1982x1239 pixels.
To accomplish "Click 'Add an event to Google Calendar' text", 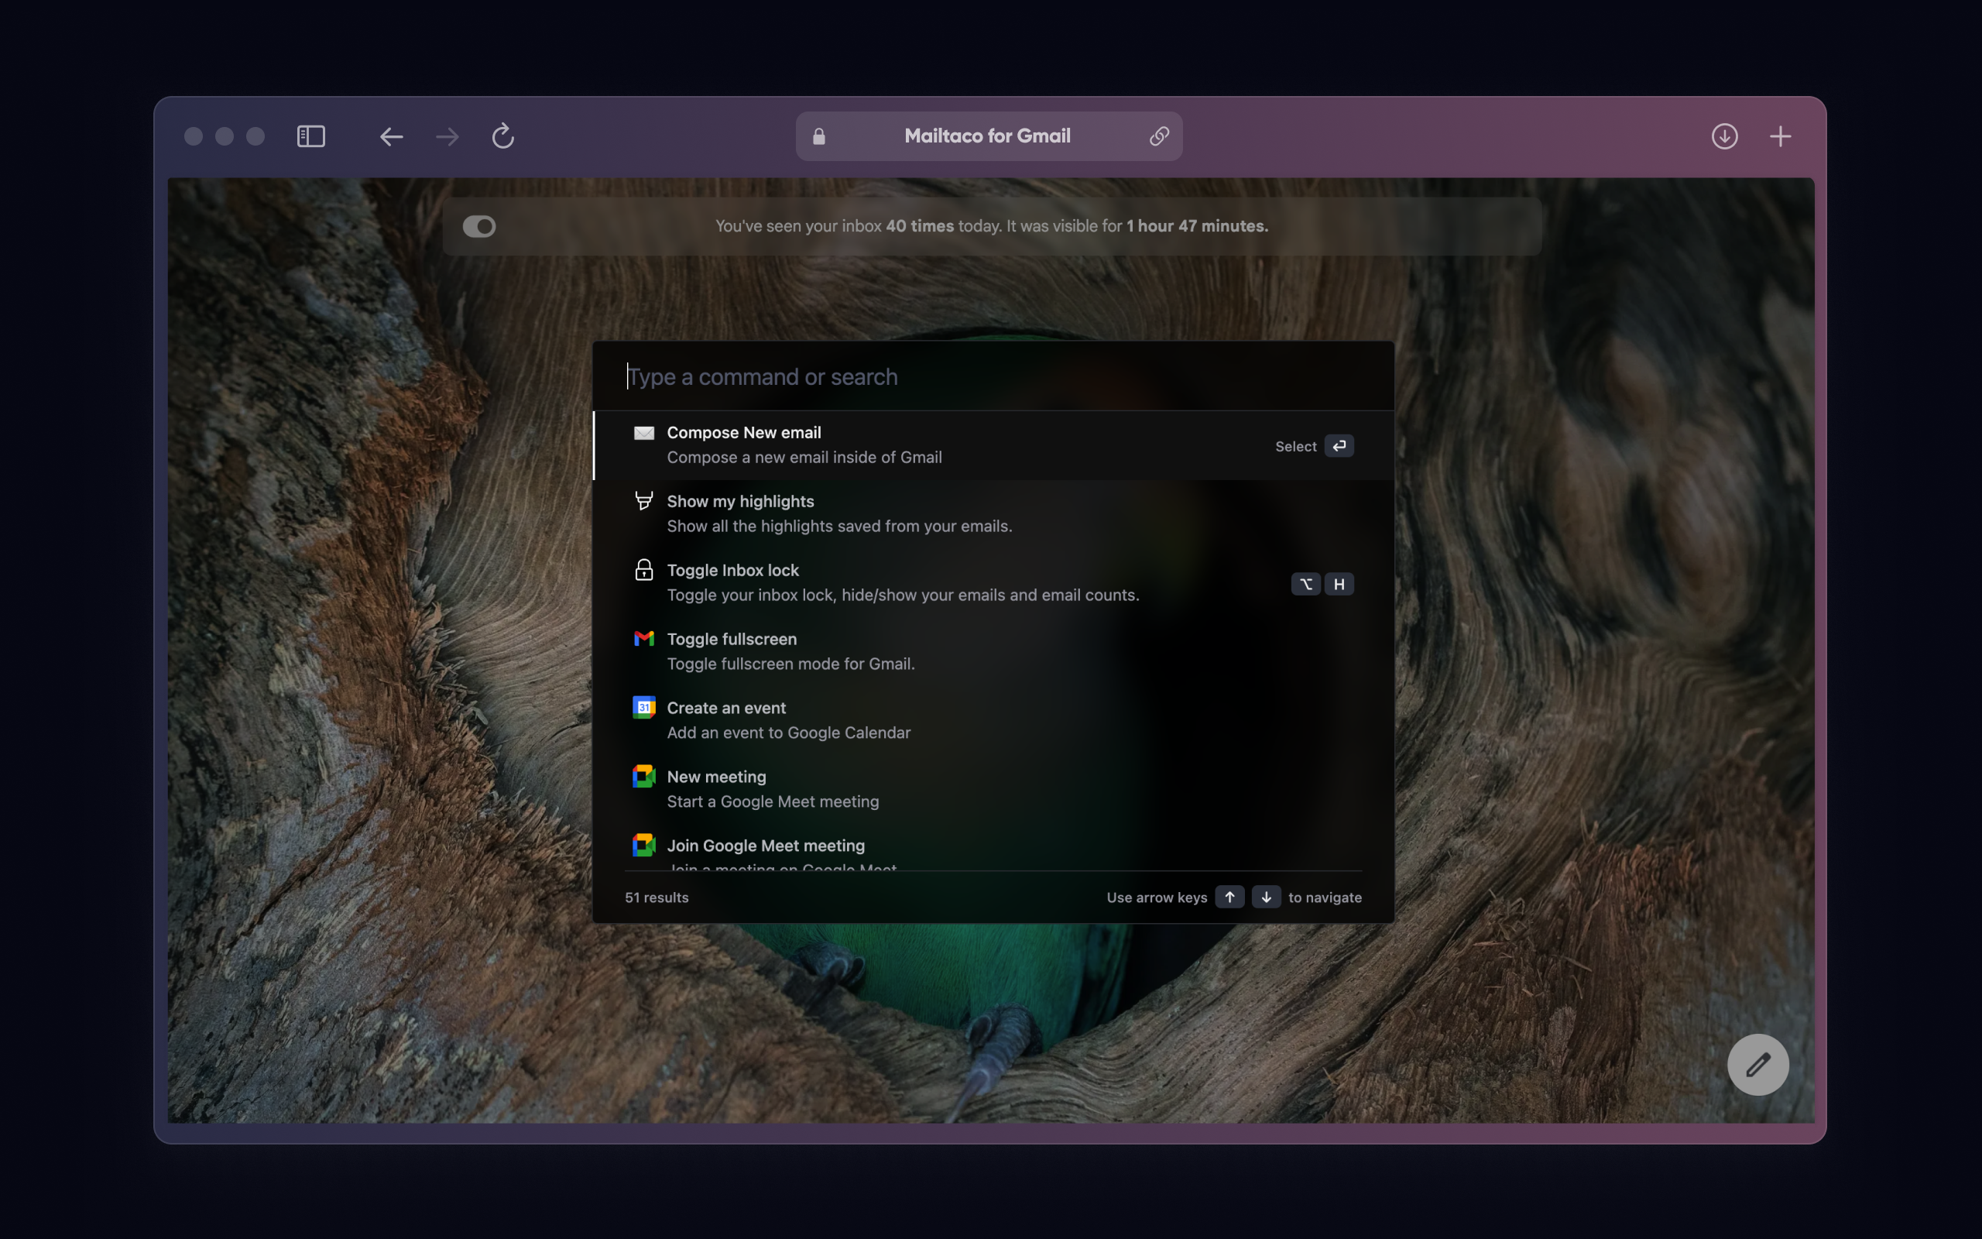I will click(x=789, y=733).
